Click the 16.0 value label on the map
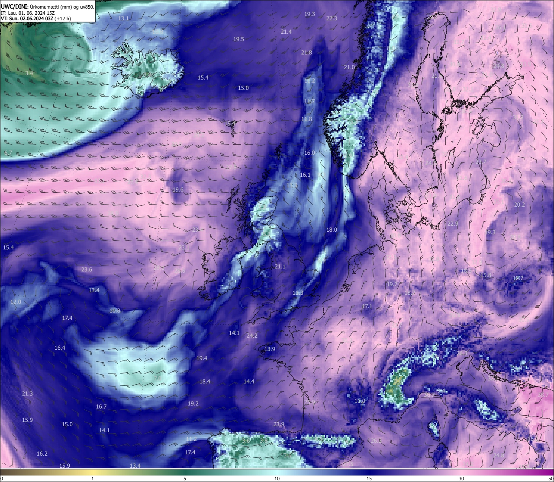The height and width of the screenshot is (482, 554). point(309,153)
